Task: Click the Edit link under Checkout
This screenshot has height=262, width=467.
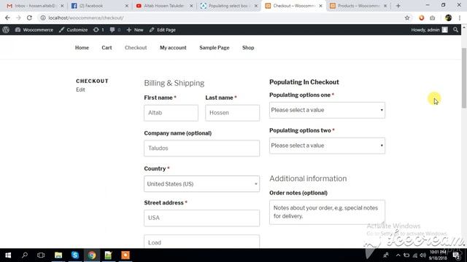Action: click(80, 90)
